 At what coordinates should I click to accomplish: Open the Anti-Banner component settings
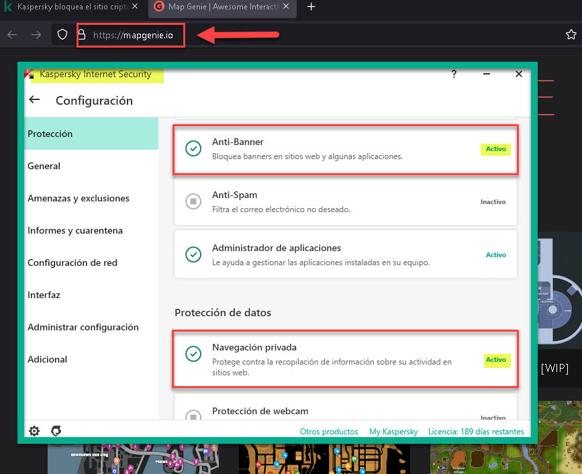346,150
